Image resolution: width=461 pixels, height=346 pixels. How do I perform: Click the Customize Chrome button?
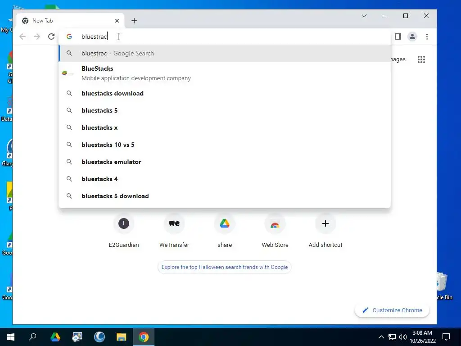(392, 310)
